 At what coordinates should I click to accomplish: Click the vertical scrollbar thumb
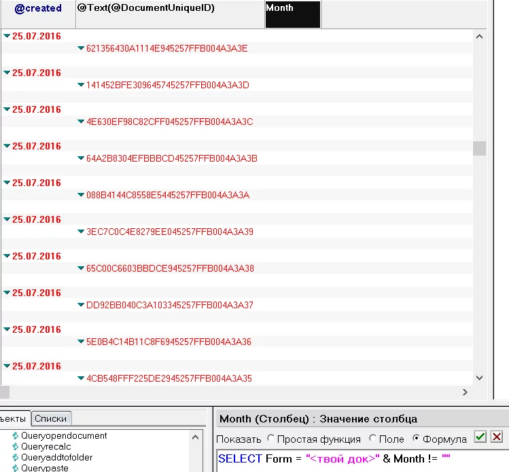pyautogui.click(x=479, y=148)
